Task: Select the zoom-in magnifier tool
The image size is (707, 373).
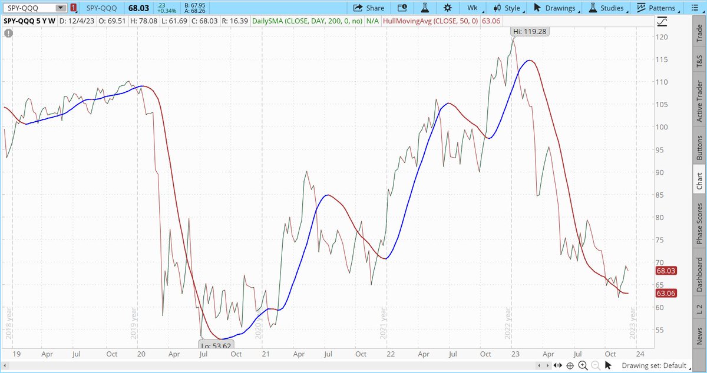Action: [584, 365]
